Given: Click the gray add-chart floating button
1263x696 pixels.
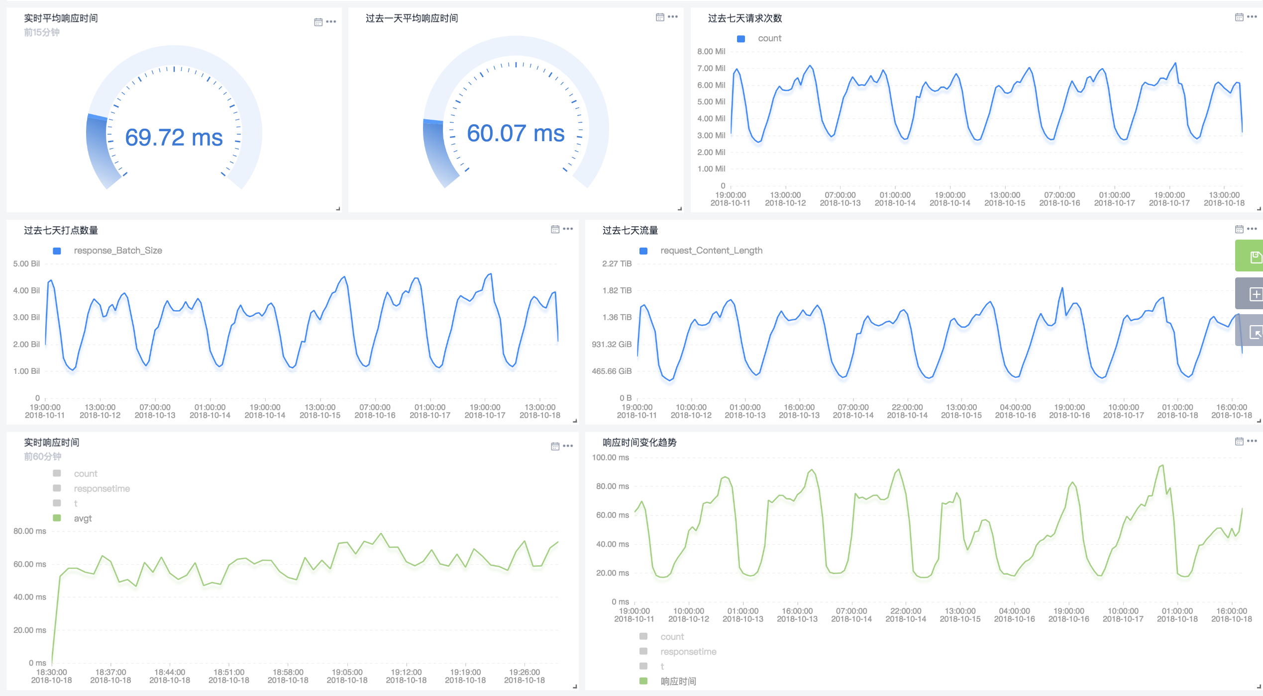Looking at the screenshot, I should click(1250, 294).
